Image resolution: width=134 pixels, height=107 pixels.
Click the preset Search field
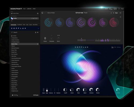pyautogui.click(x=22, y=32)
